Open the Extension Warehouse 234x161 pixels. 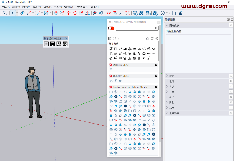141,13
